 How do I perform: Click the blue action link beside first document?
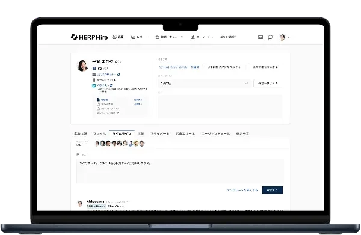point(138,100)
